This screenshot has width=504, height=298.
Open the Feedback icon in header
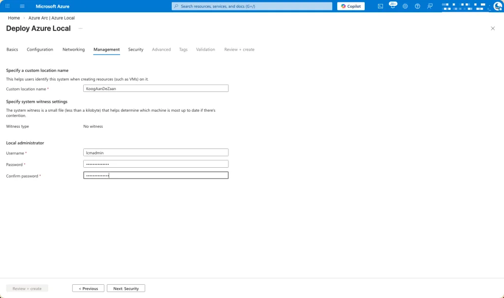[x=430, y=6]
